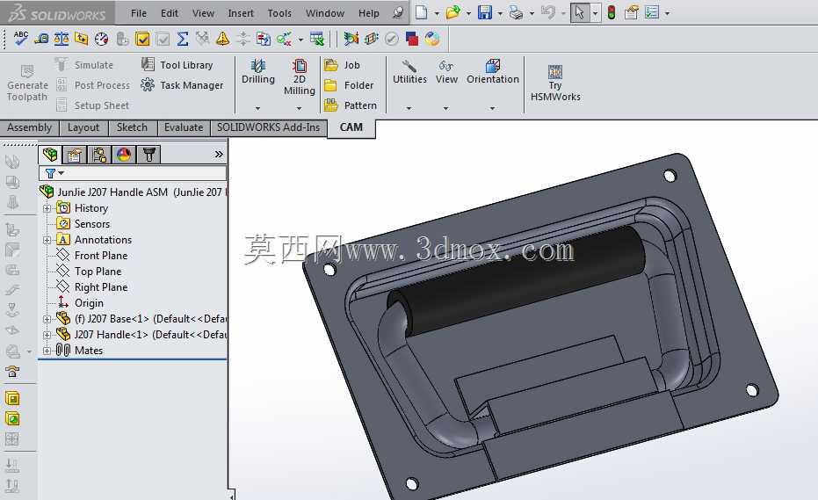Image resolution: width=818 pixels, height=500 pixels.
Task: Click the Utilities button
Action: click(x=409, y=72)
